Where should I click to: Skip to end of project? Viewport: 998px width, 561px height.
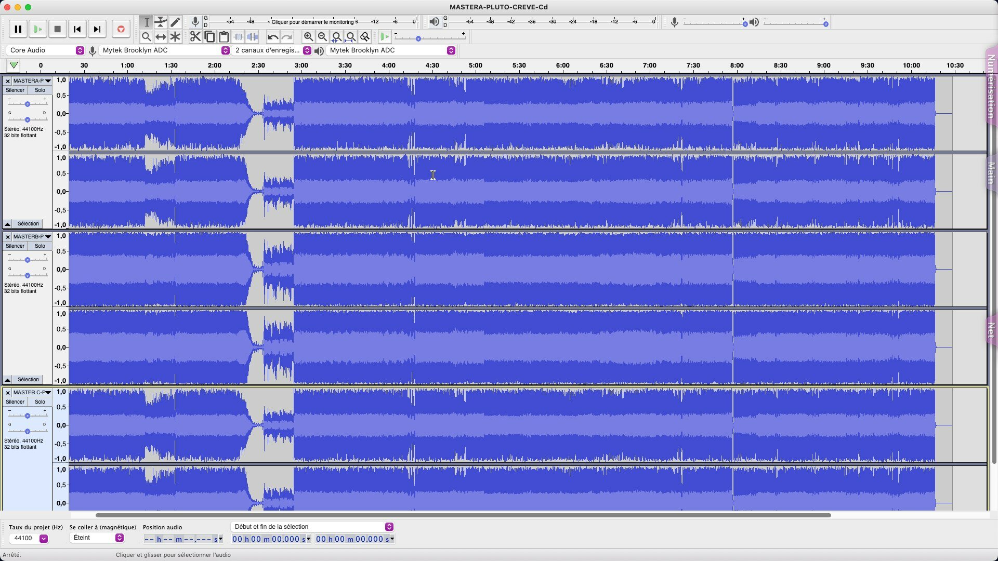tap(97, 29)
